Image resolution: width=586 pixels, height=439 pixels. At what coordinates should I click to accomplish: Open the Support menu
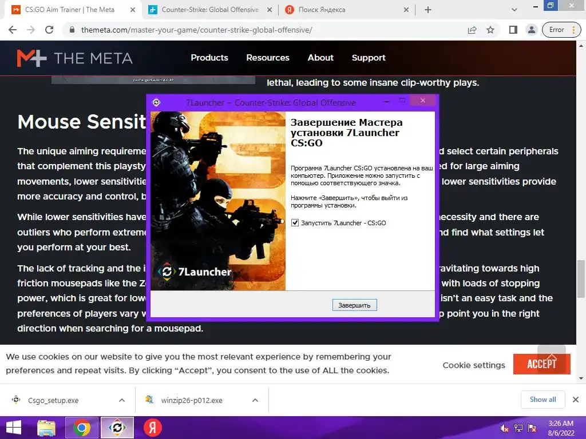pyautogui.click(x=368, y=58)
